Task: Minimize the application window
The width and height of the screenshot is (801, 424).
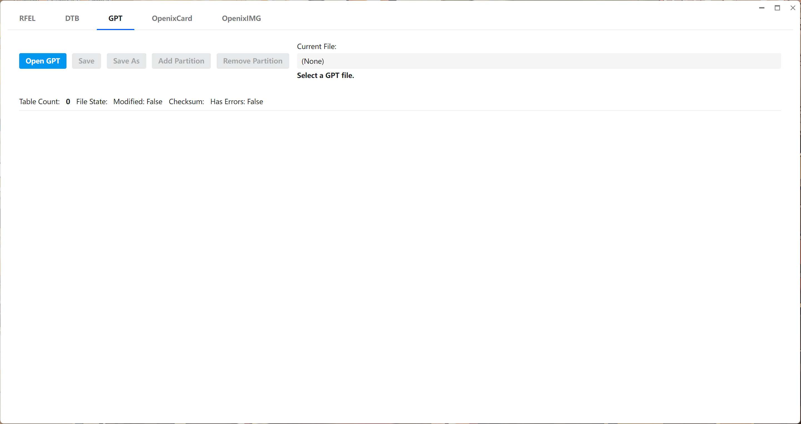Action: point(762,8)
